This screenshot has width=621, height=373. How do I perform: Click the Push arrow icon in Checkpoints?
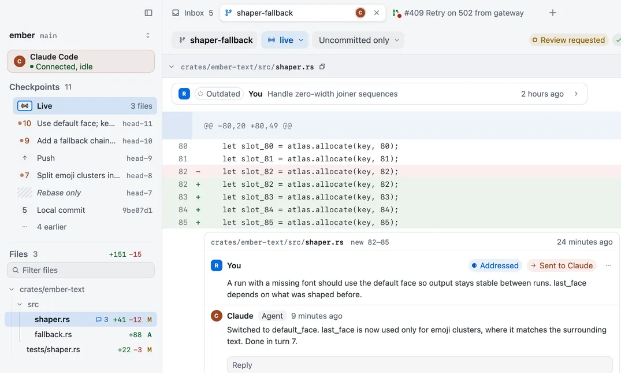pos(25,158)
